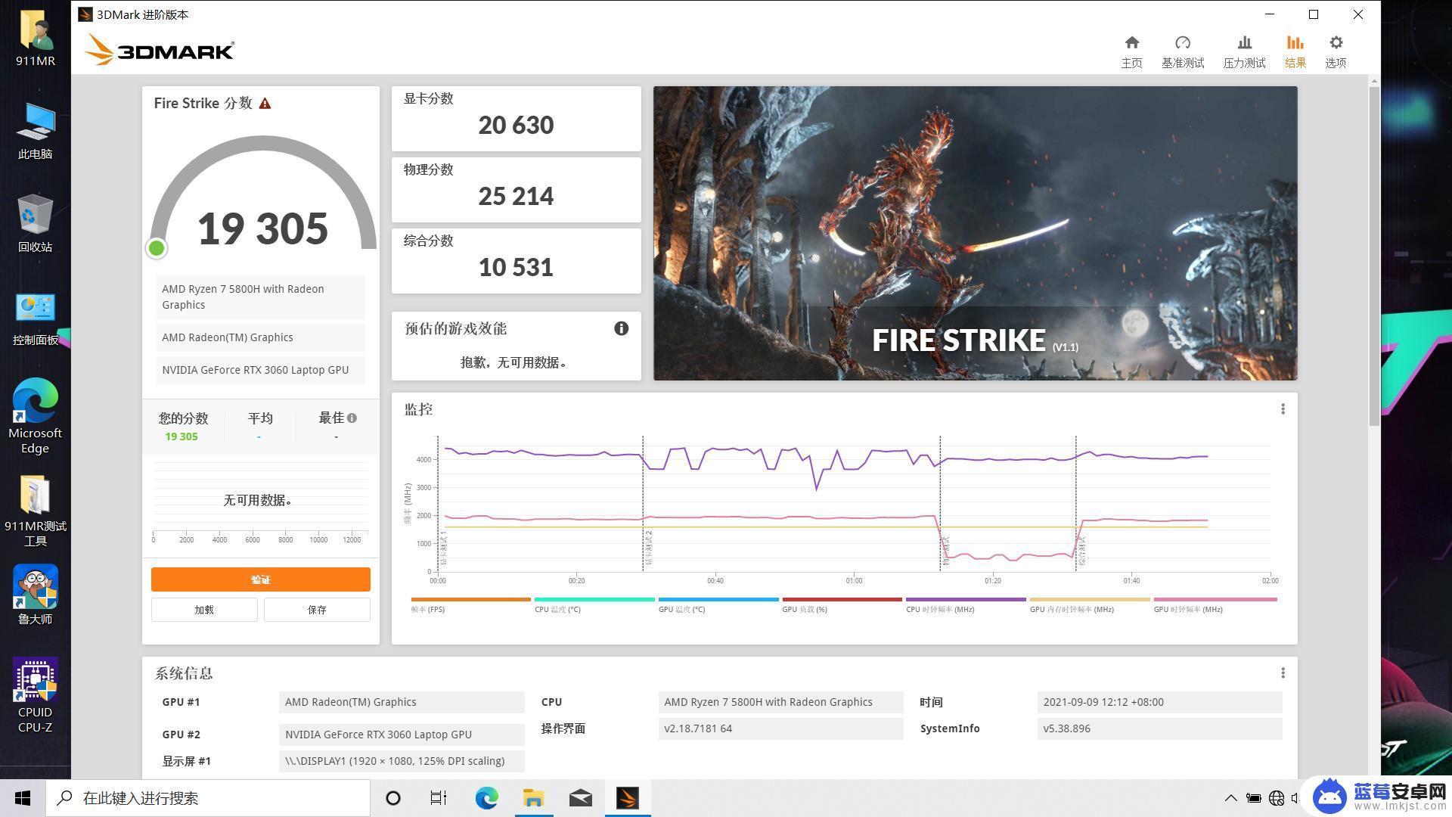
Task: Click the taskbar search box
Action: click(208, 798)
